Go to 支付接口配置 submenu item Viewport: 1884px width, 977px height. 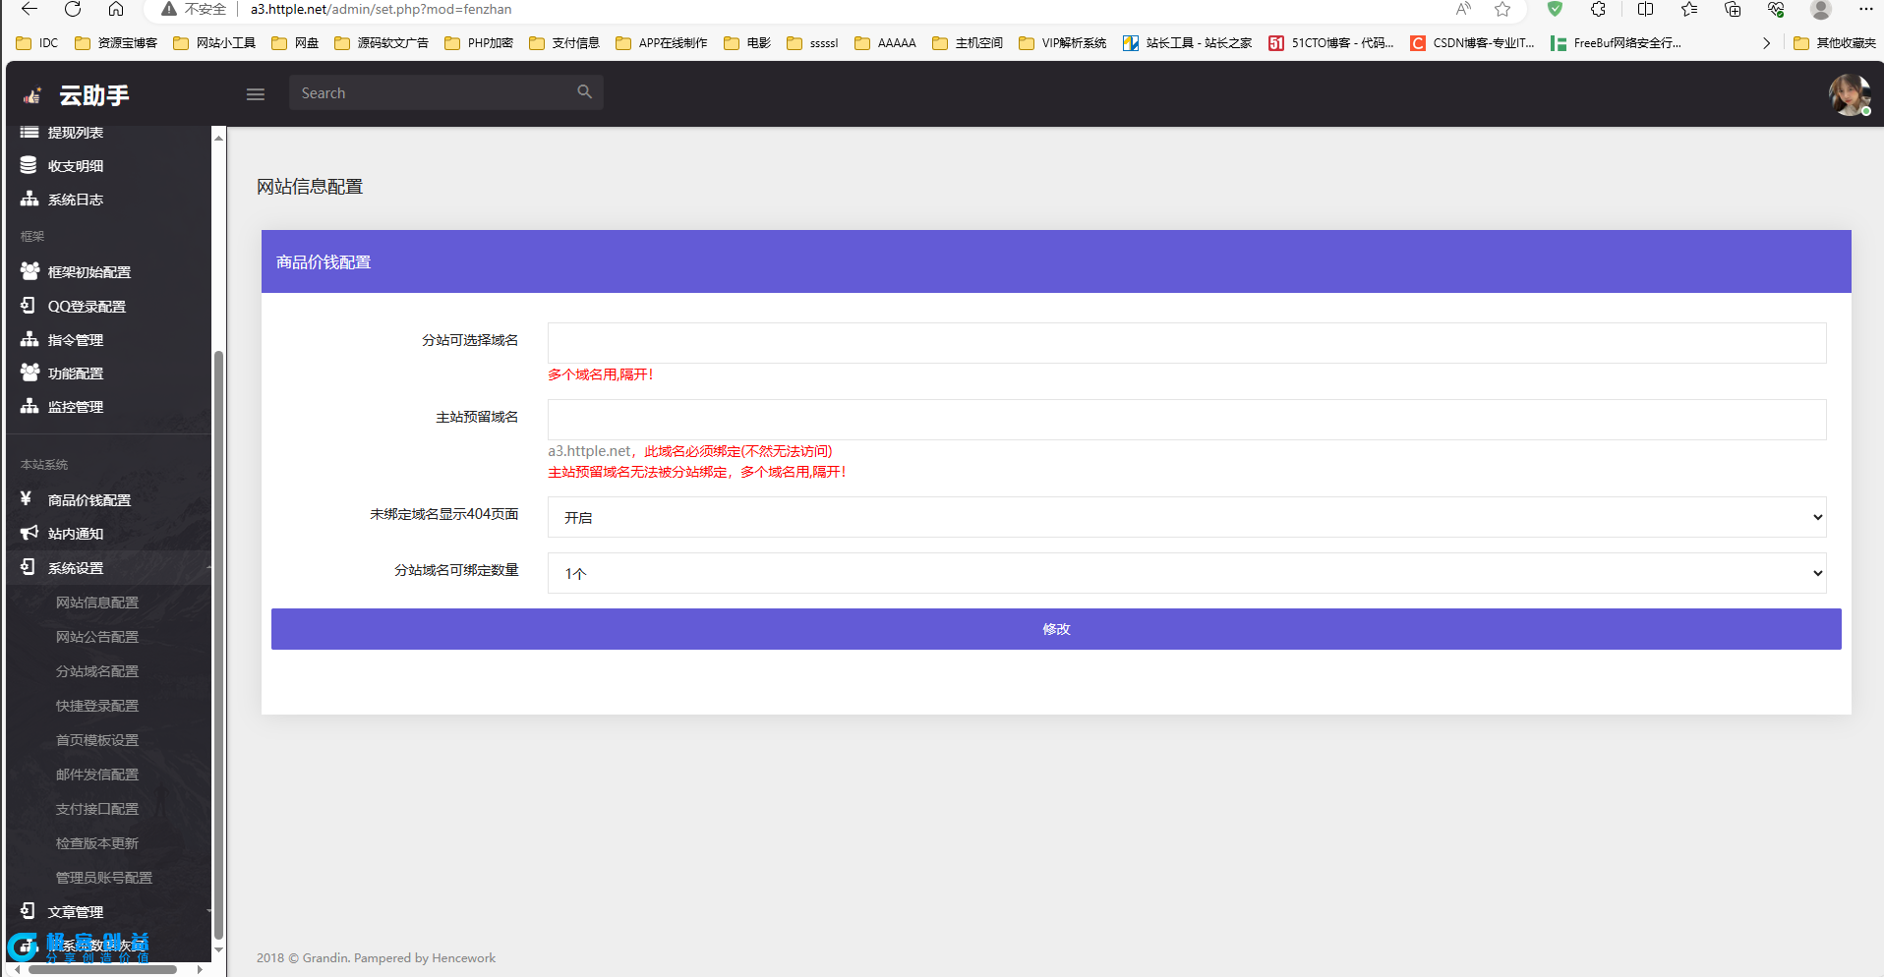pyautogui.click(x=96, y=809)
